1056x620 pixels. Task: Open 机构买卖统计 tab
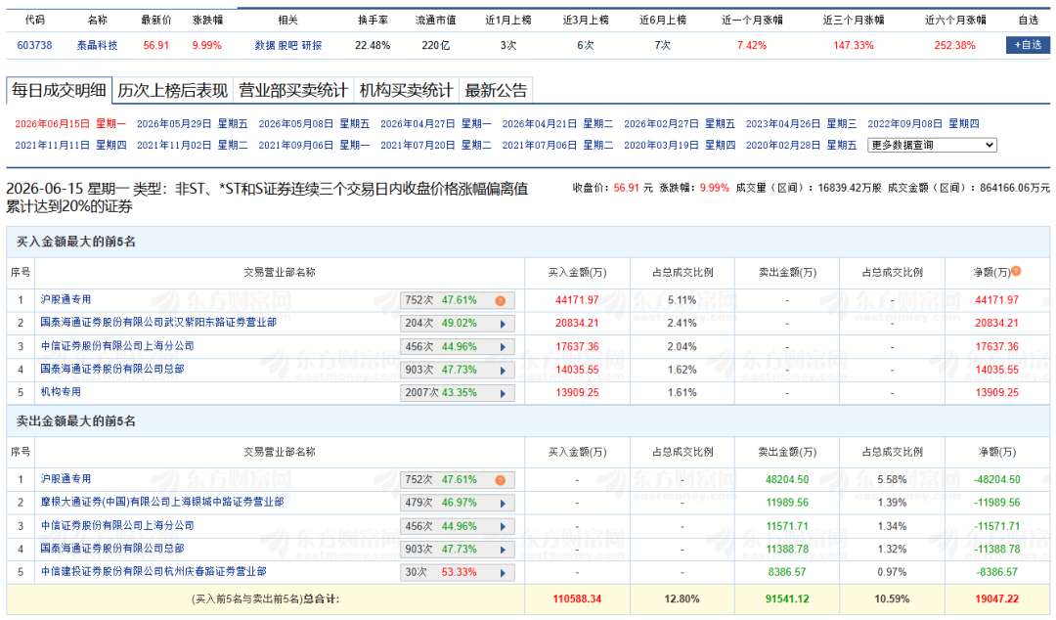pos(406,90)
